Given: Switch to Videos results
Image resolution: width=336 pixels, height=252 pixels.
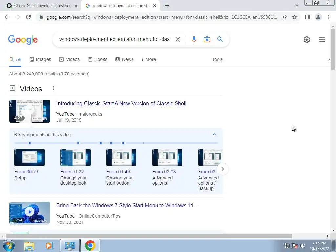Looking at the screenshot, I should coord(70,59).
